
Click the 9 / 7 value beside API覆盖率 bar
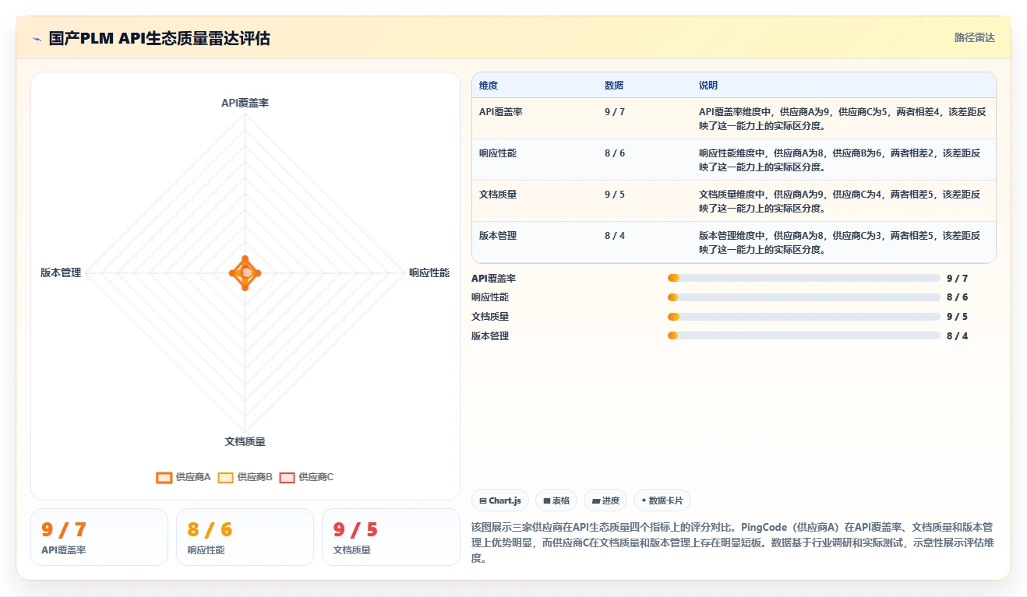(x=958, y=278)
